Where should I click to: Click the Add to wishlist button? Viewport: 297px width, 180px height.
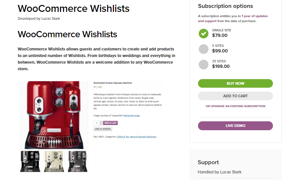[x=103, y=129]
